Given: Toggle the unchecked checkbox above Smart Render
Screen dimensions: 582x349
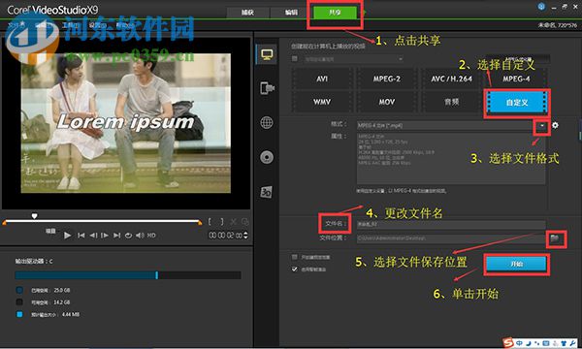Looking at the screenshot, I should 295,257.
